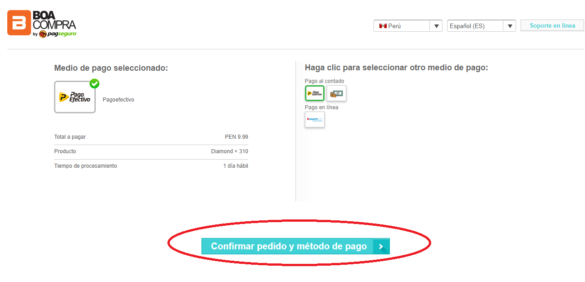This screenshot has width=585, height=282.
Task: Click the "Total a pagar" label
Action: [x=70, y=137]
